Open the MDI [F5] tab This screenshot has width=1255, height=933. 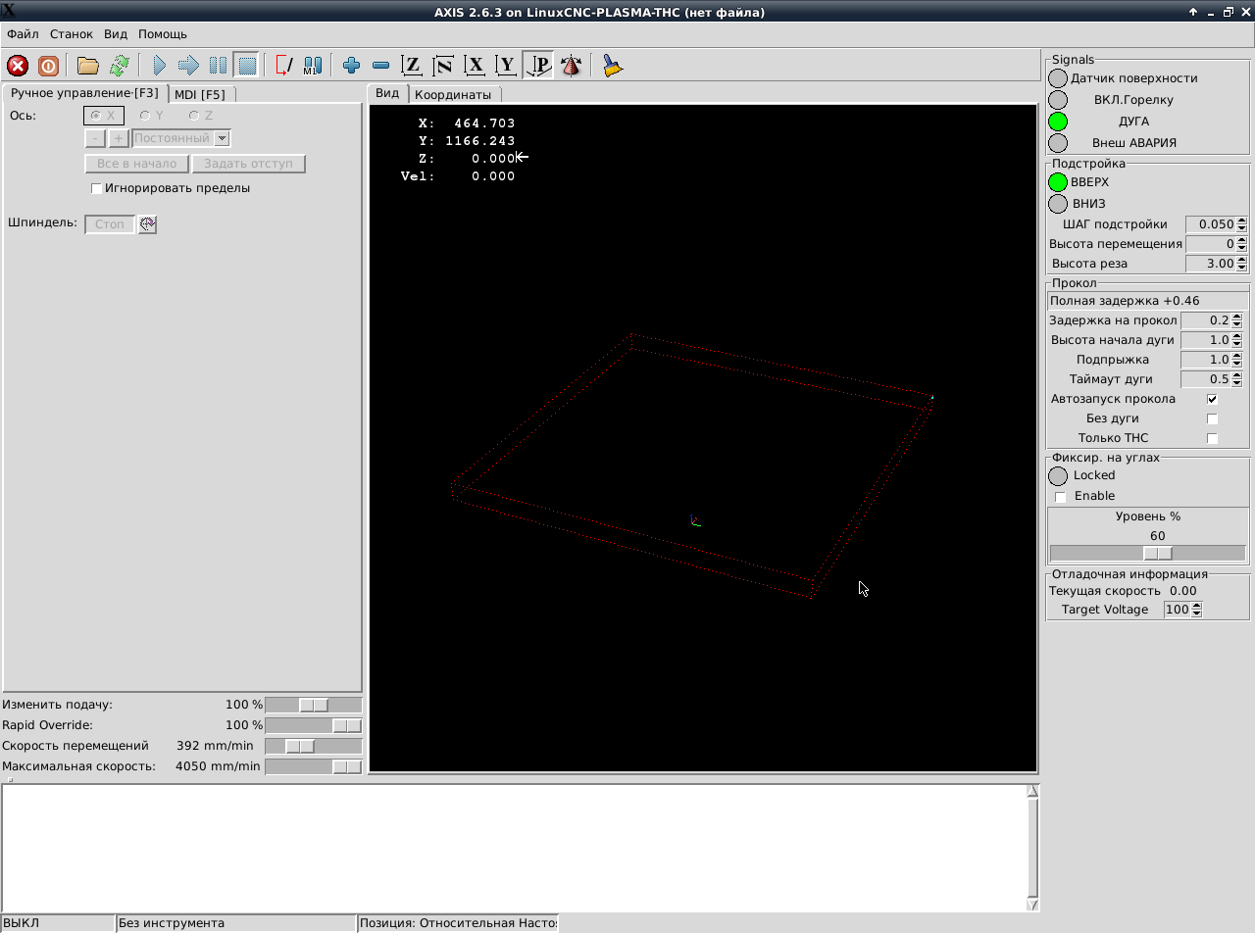[200, 94]
